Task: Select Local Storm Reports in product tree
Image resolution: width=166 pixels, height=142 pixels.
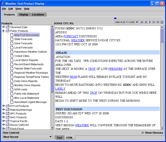Action: click(x=26, y=60)
